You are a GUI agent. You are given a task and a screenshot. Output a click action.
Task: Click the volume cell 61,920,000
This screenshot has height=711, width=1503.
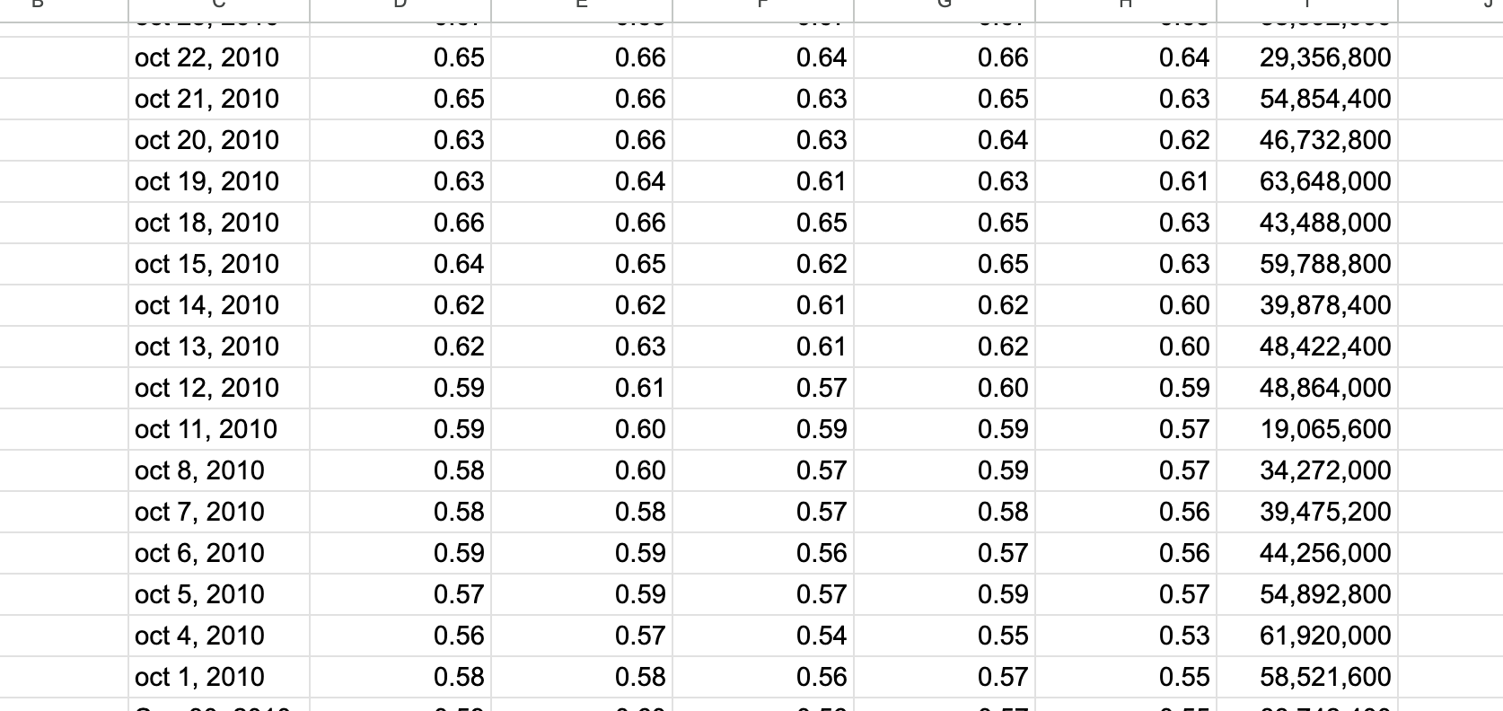click(x=1307, y=636)
